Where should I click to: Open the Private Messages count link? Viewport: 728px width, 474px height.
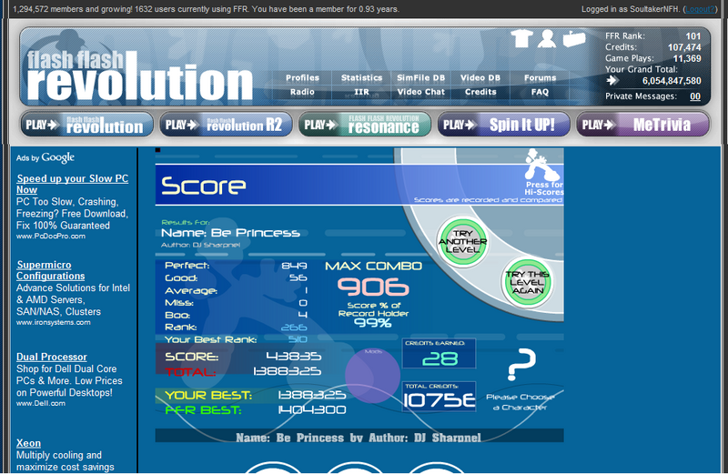coord(694,96)
